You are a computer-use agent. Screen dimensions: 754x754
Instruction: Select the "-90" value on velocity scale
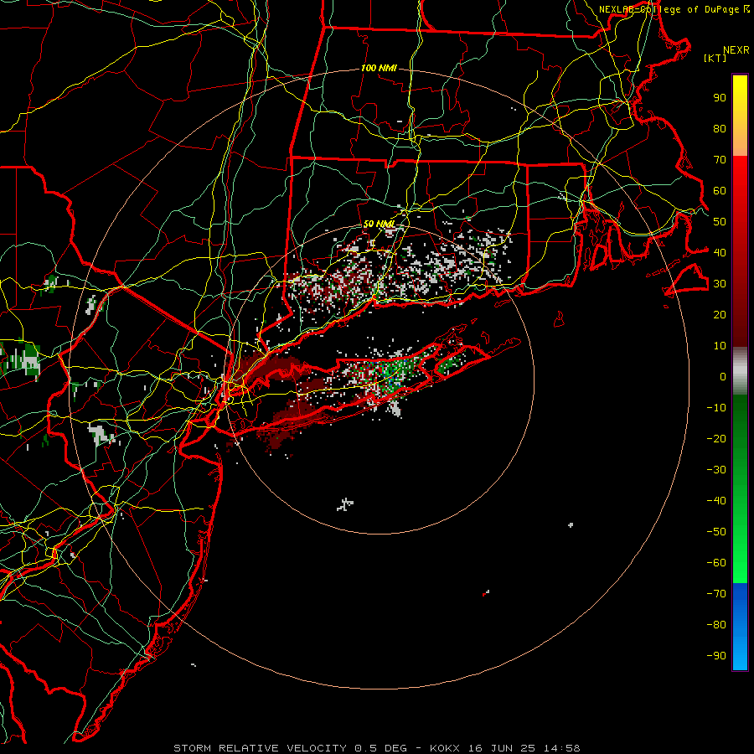(716, 655)
